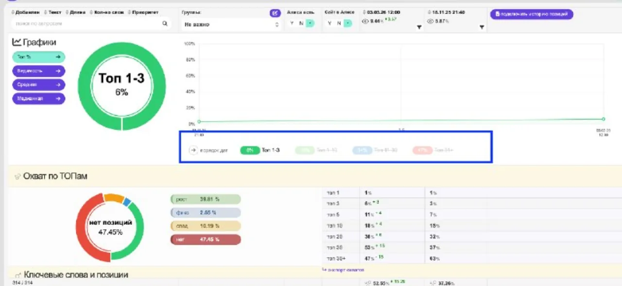Image resolution: width=622 pixels, height=286 pixels.
Task: Switch the chart to Медианная
Action: coord(38,99)
